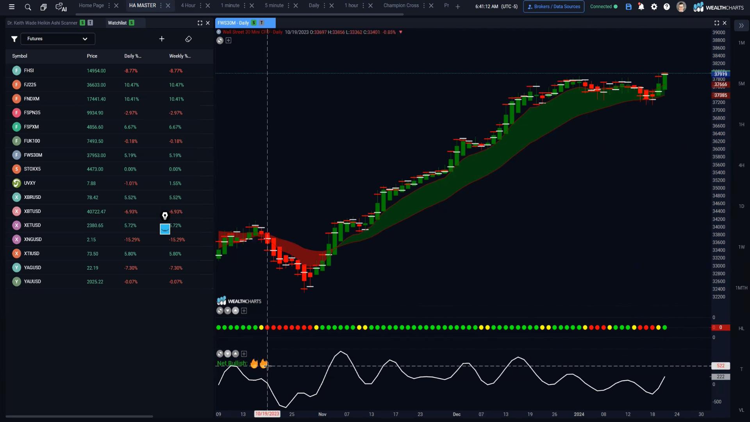750x422 pixels.
Task: Click the workspace tabs horizontal scrollbar
Action: [x=239, y=14]
